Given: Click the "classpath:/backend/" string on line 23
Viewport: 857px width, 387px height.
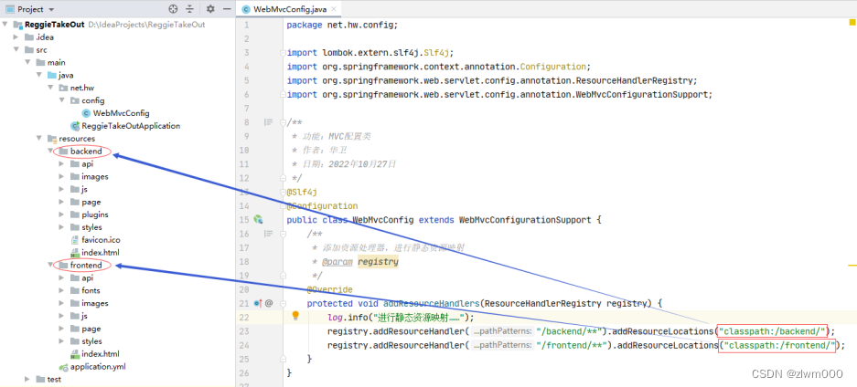Looking at the screenshot, I should (774, 330).
